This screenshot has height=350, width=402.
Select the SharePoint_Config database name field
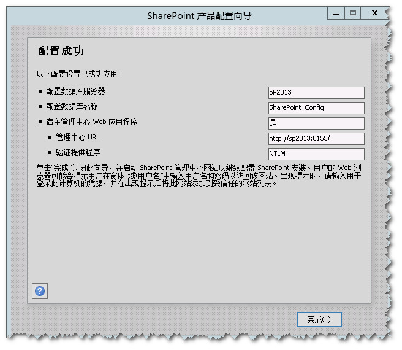316,107
